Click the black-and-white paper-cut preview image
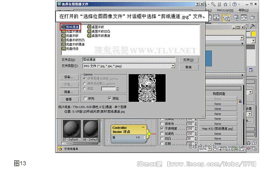268x171 pixels. pyautogui.click(x=147, y=88)
